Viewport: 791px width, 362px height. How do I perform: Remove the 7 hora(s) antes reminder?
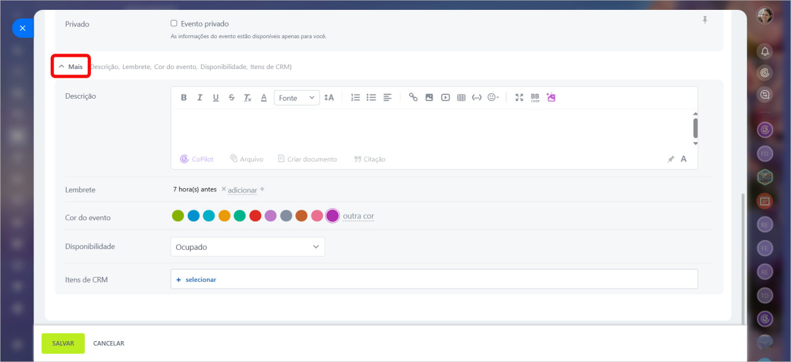coord(224,189)
